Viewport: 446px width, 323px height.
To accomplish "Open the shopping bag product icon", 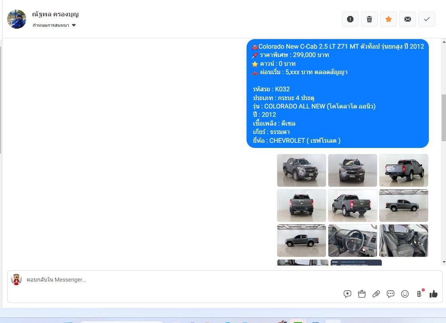I will (x=362, y=294).
